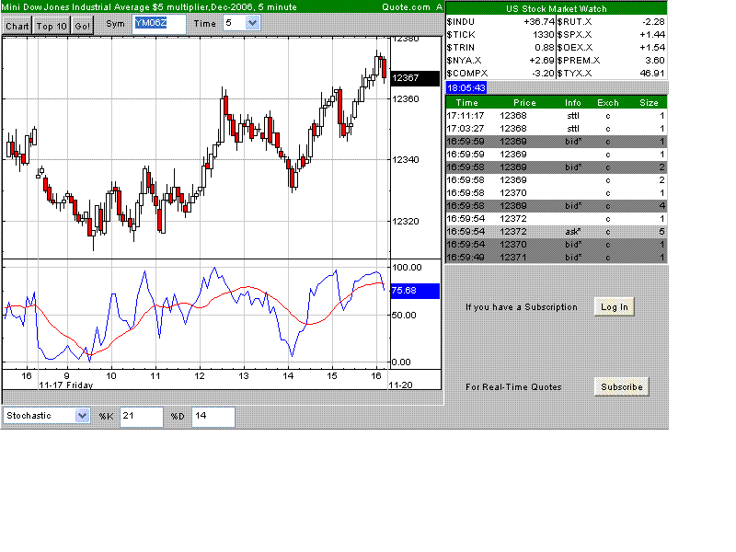The height and width of the screenshot is (552, 736).
Task: Click the 11-17 Friday date label
Action: (x=65, y=385)
